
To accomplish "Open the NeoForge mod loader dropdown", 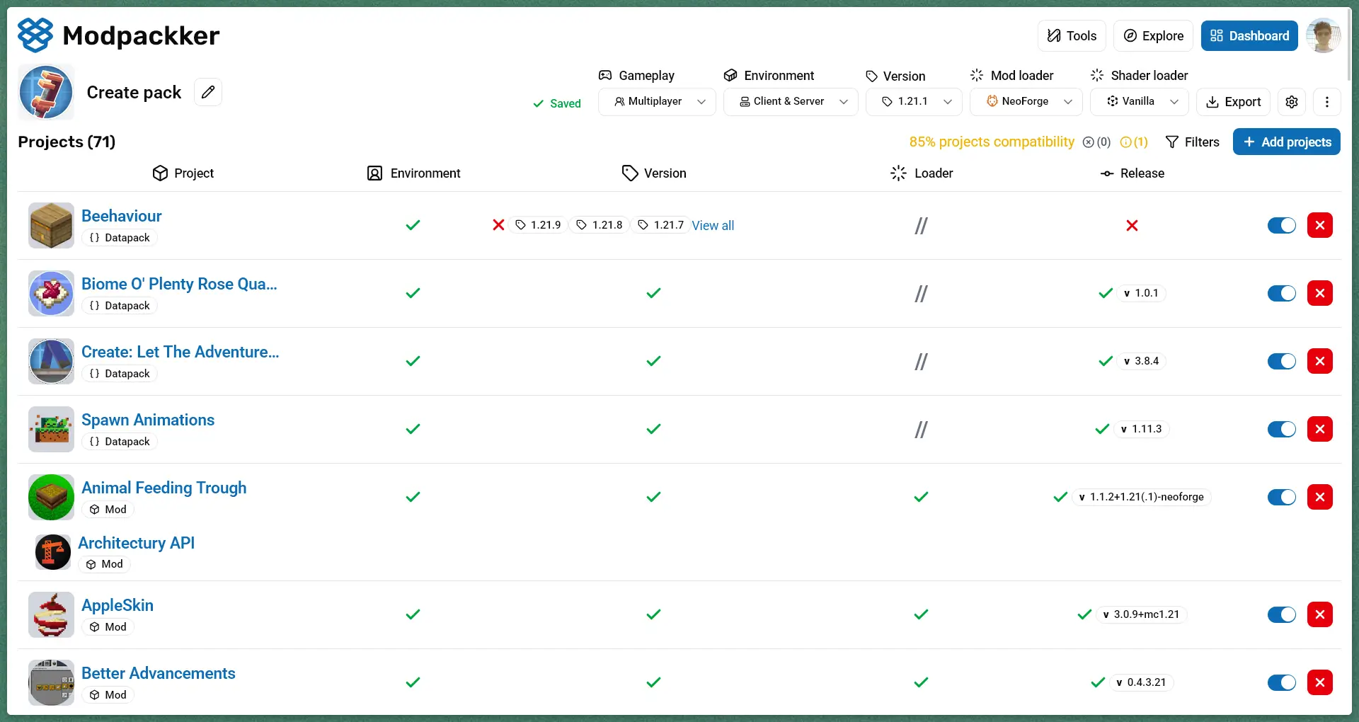I will [x=1026, y=102].
